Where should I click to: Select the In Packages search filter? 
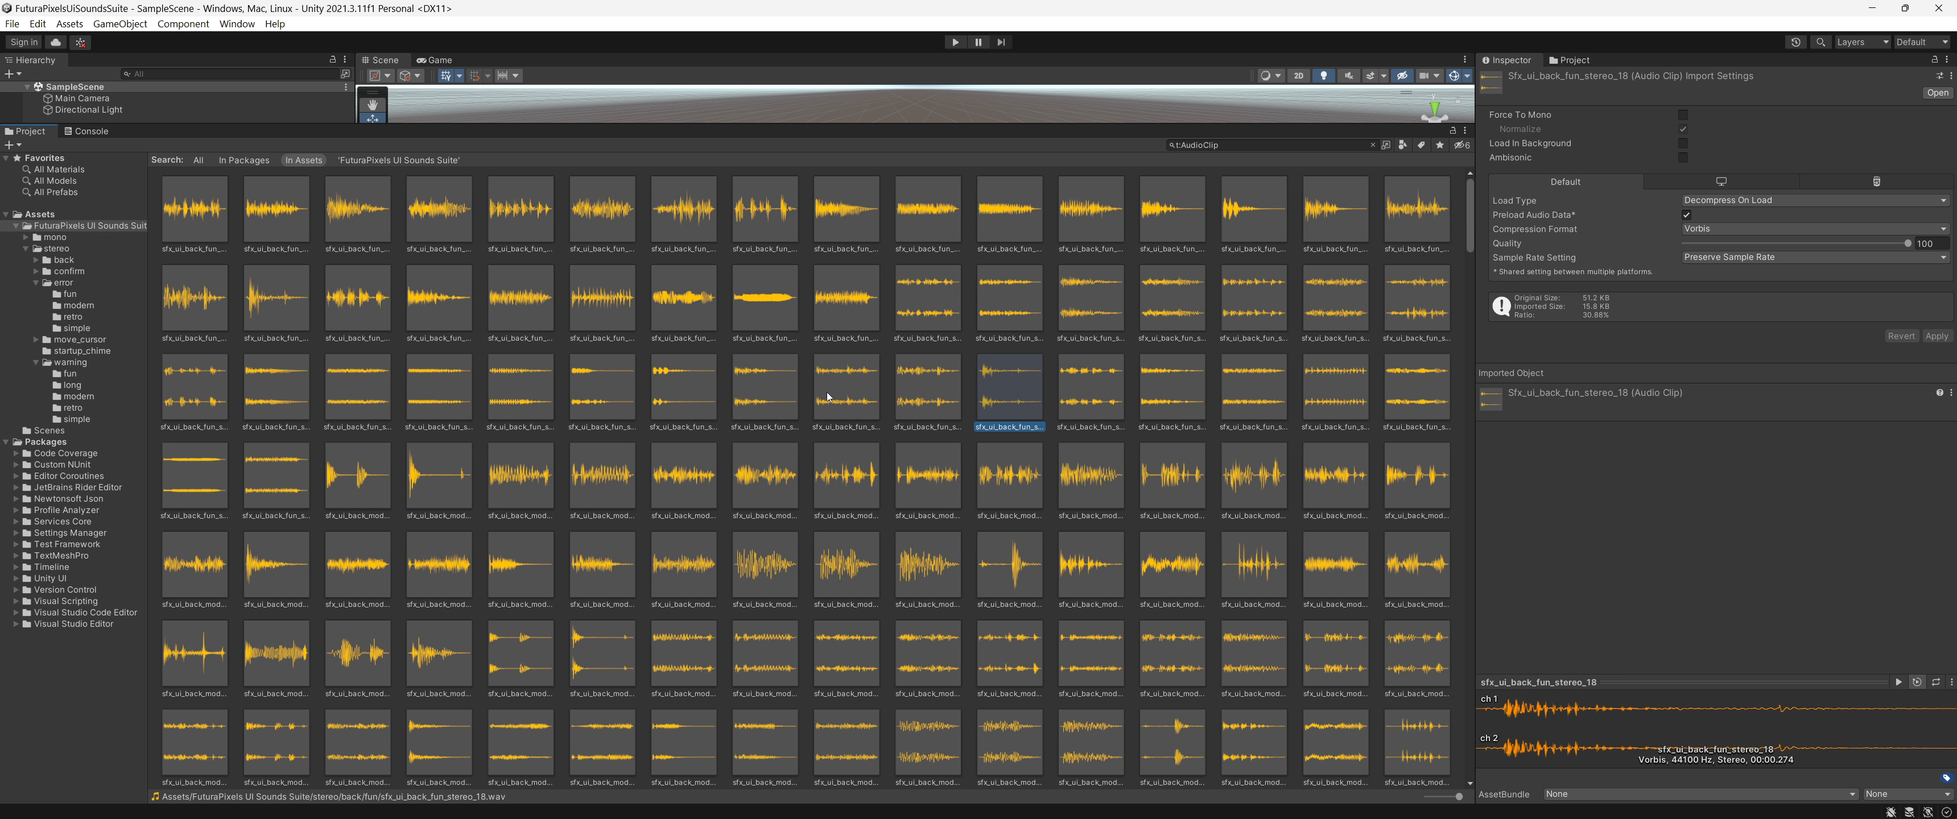click(x=244, y=160)
